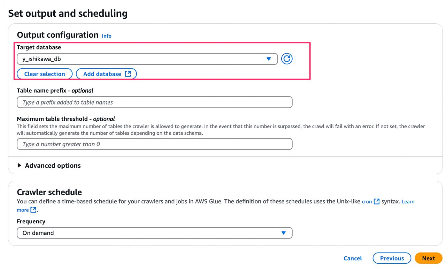The image size is (446, 271).
Task: Focus the Maximum table threshold number field
Action: (154, 144)
